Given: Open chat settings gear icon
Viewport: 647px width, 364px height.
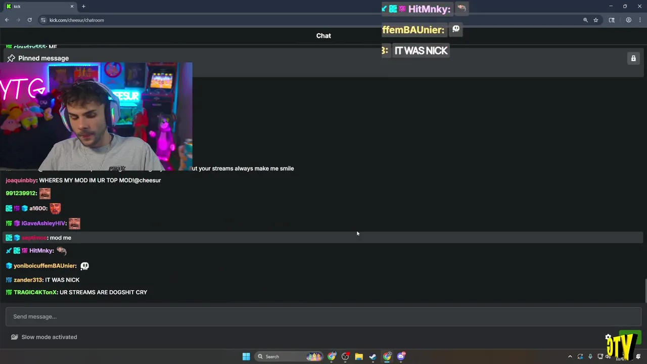Looking at the screenshot, I should pyautogui.click(x=609, y=337).
